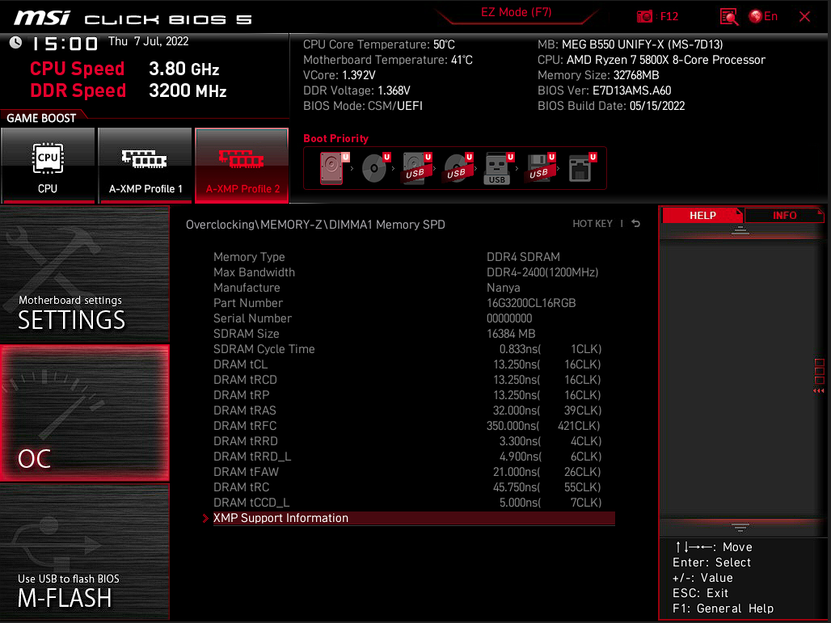Select the DRAM tCCD_L row
The height and width of the screenshot is (623, 831).
pos(414,503)
